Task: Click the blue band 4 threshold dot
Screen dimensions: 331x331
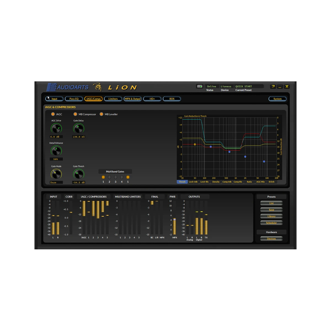Action: (x=245, y=157)
